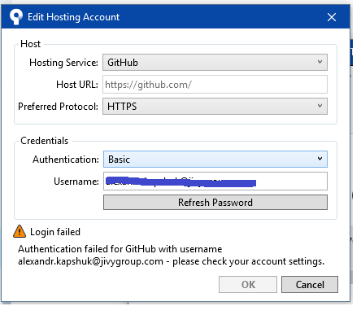Open the Hosting Service GitHub dropdown
This screenshot has height=315, width=361.
(x=215, y=63)
